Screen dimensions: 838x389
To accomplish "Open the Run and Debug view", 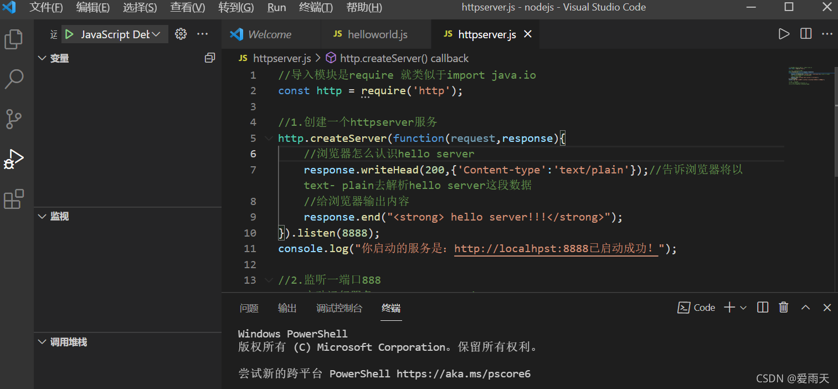I will pyautogui.click(x=14, y=159).
